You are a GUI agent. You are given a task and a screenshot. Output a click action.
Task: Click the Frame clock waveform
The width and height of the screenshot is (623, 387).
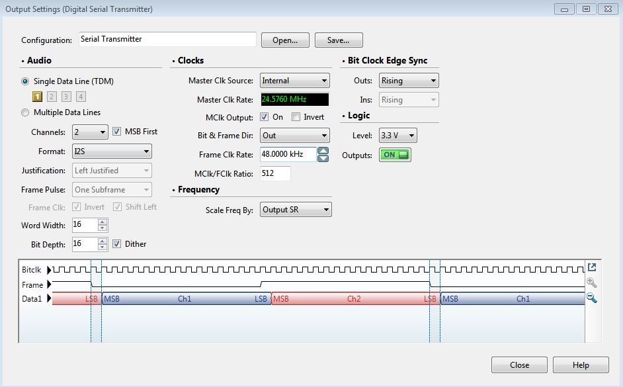tap(318, 284)
